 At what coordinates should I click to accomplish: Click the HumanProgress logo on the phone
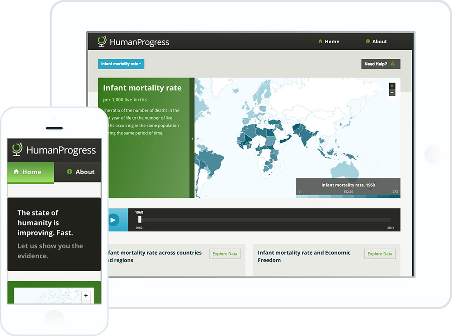54,150
